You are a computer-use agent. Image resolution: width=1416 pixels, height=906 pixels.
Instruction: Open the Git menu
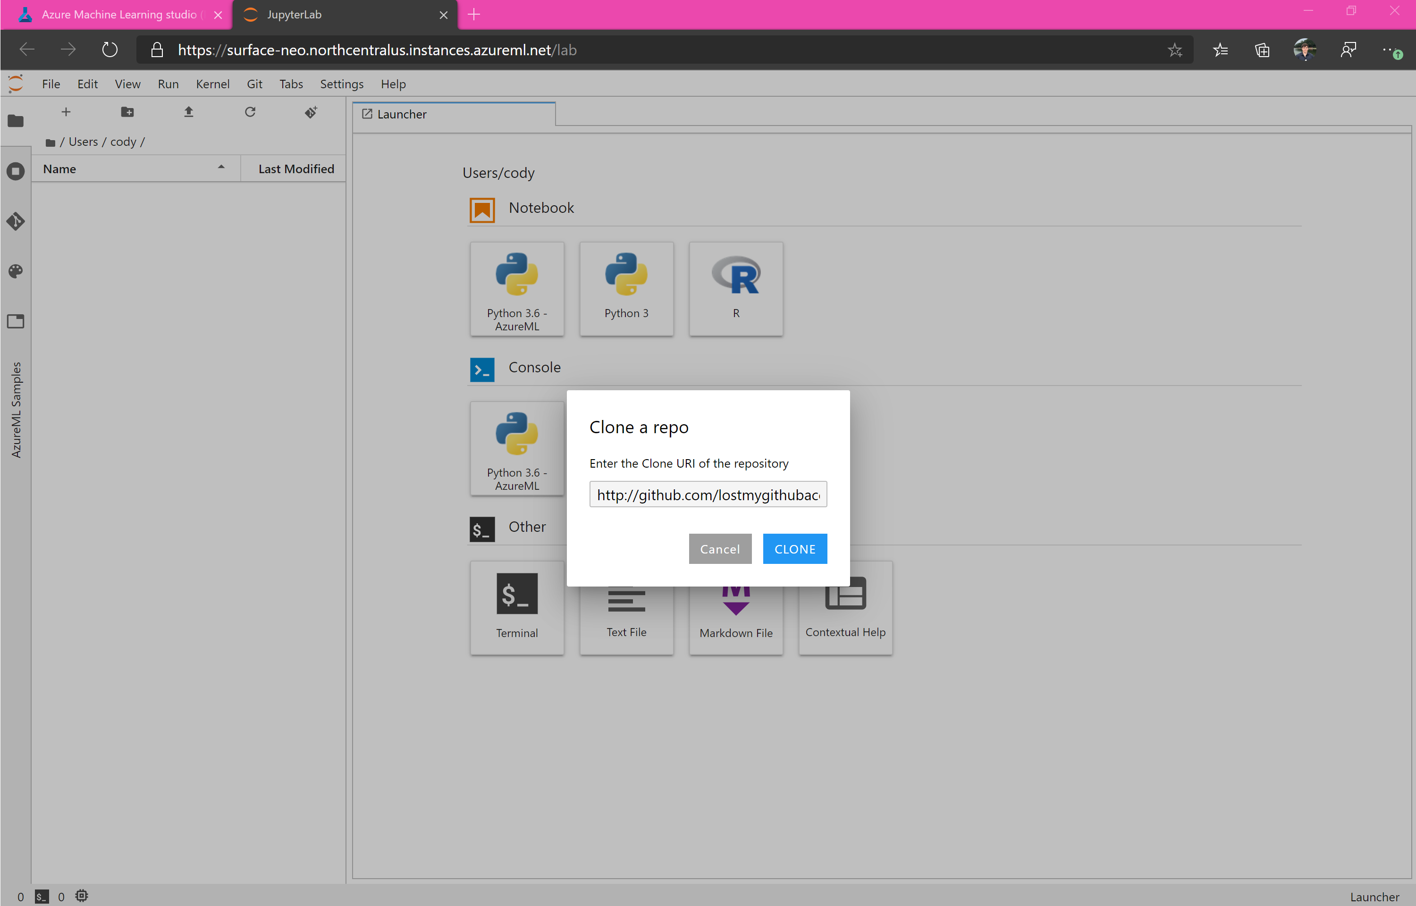click(254, 84)
